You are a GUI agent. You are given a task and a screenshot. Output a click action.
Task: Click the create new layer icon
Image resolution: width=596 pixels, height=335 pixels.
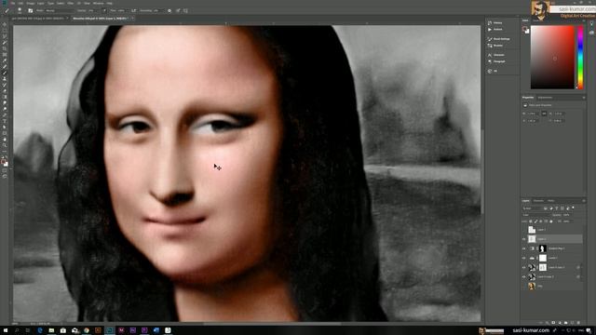pyautogui.click(x=572, y=323)
